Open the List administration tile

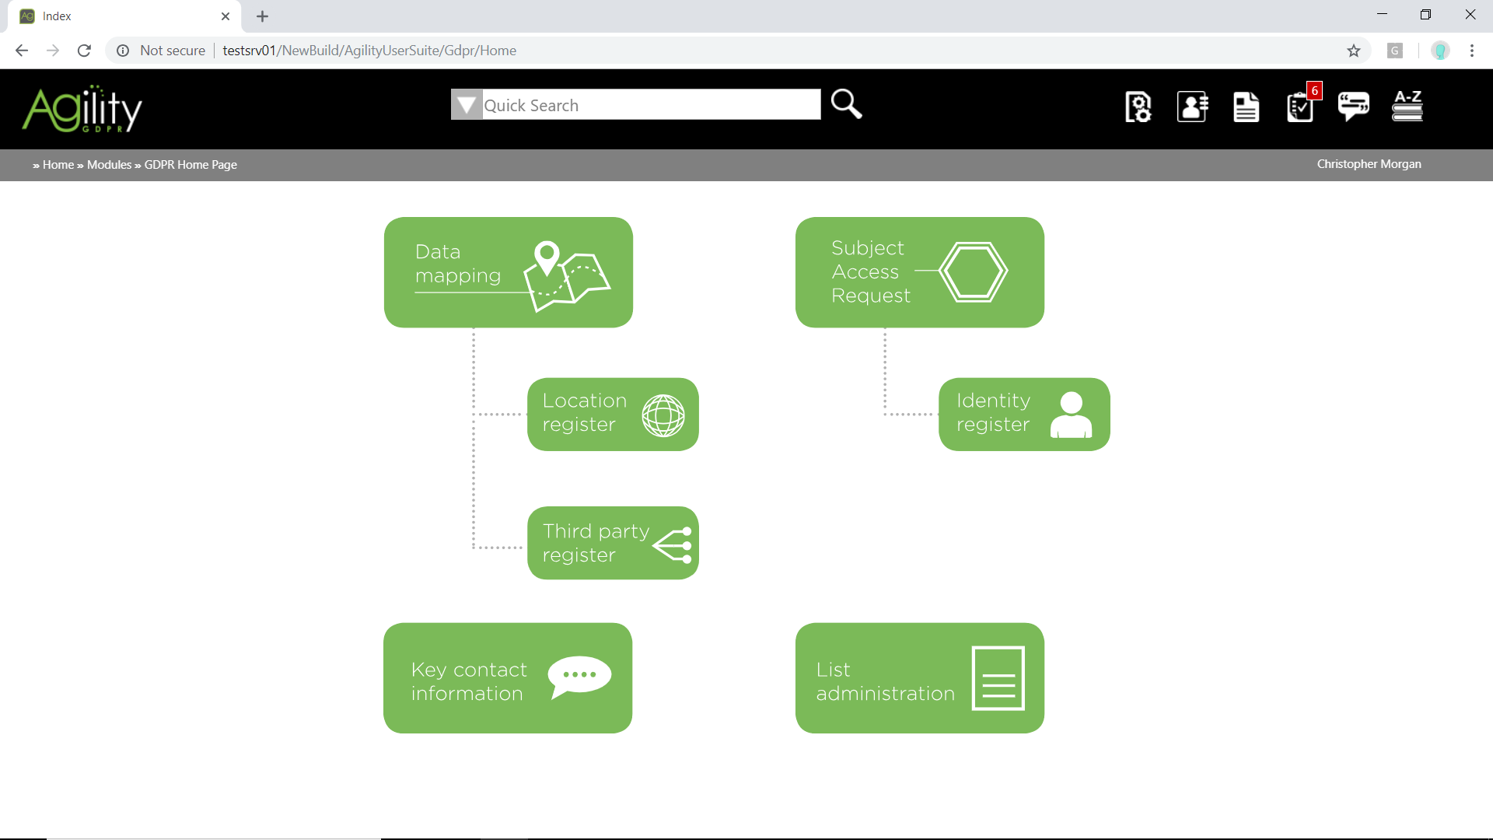click(919, 678)
